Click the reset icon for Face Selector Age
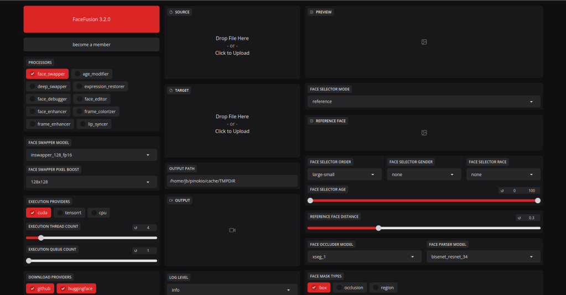This screenshot has height=295, width=566. pos(502,191)
